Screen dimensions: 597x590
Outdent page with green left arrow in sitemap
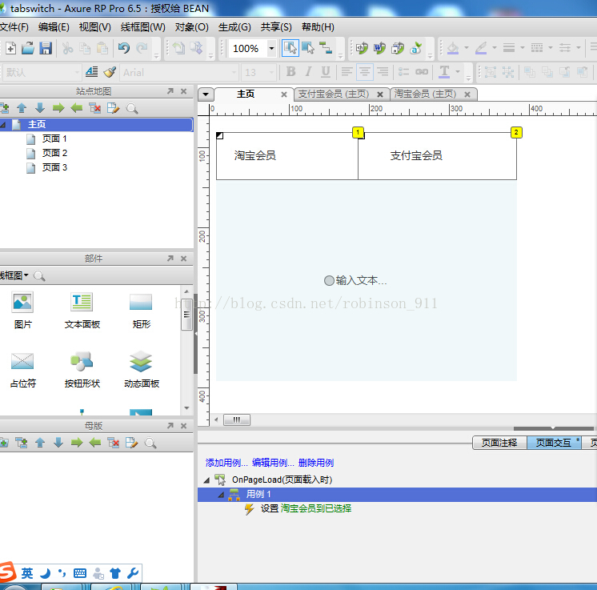[77, 108]
